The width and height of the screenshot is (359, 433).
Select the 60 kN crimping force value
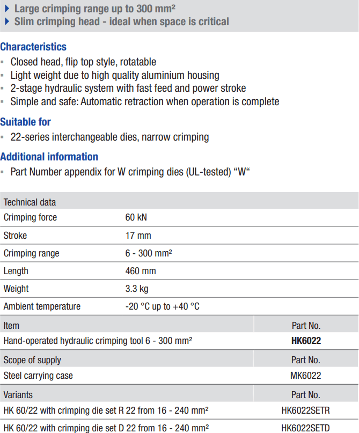point(136,217)
